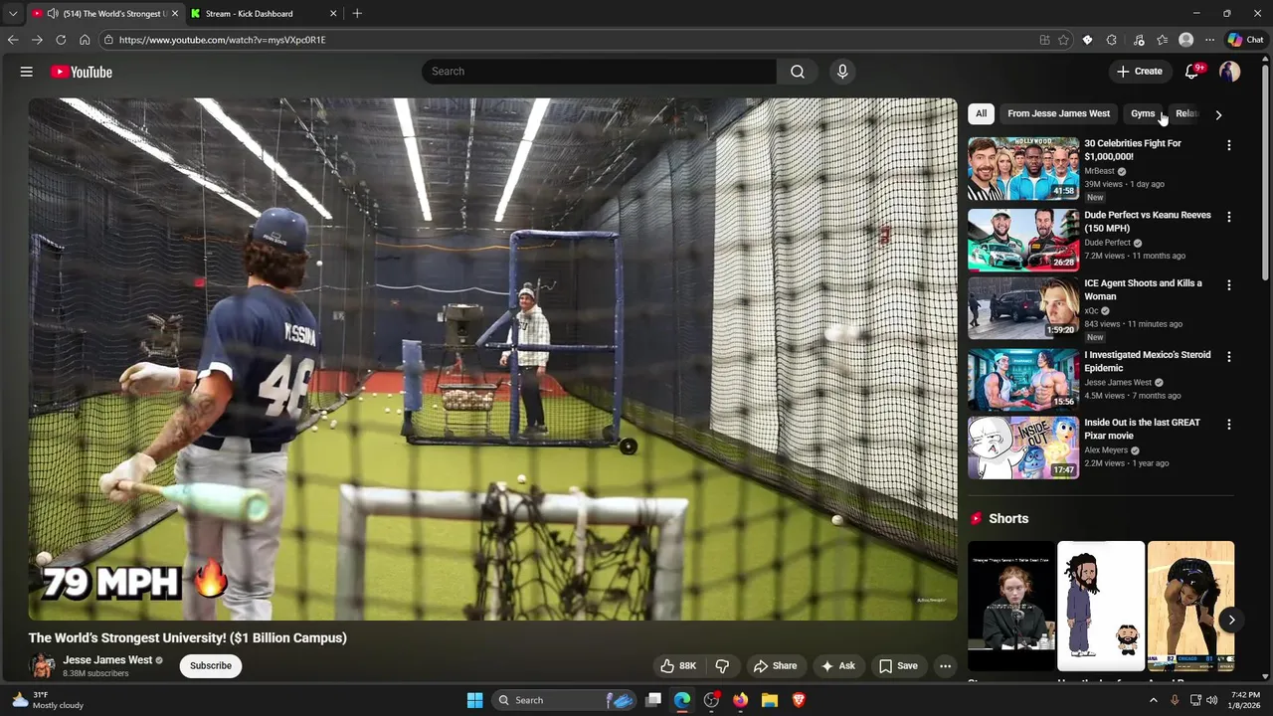This screenshot has height=716, width=1273.
Task: Click the browser address bar URL
Action: point(222,40)
